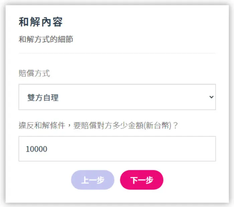
Task: Click the 下一步 button
Action: [x=142, y=180]
